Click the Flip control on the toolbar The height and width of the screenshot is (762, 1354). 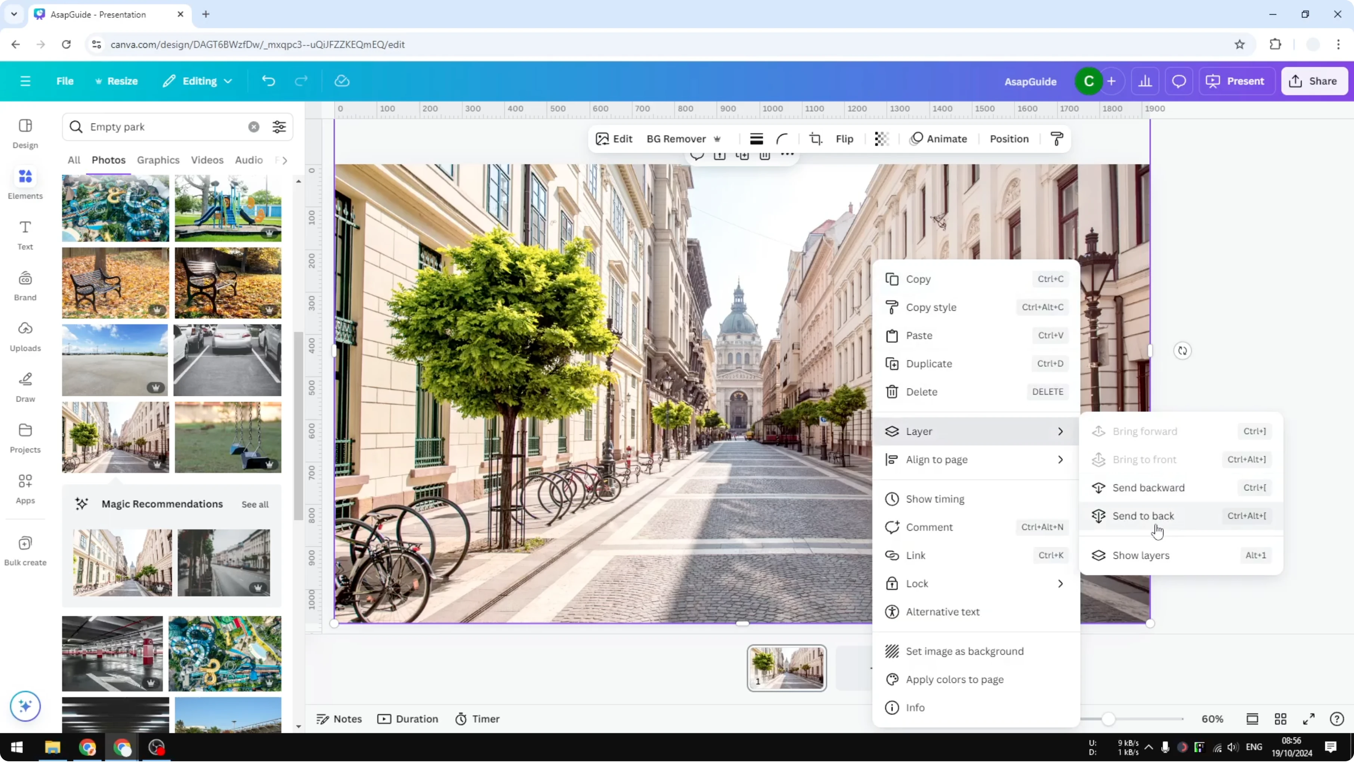844,139
